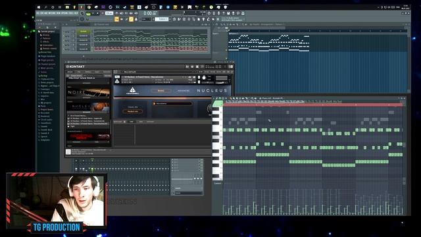The width and height of the screenshot is (421, 237).
Task: Select the Pattern 1 selector
Action: 162,19
